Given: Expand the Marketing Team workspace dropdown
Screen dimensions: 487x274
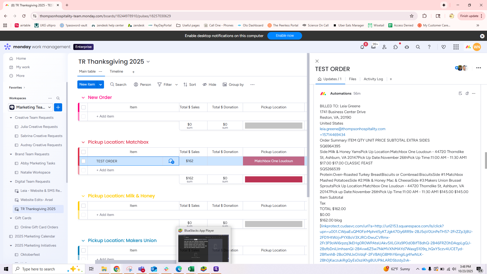Looking at the screenshot, I should 49,107.
